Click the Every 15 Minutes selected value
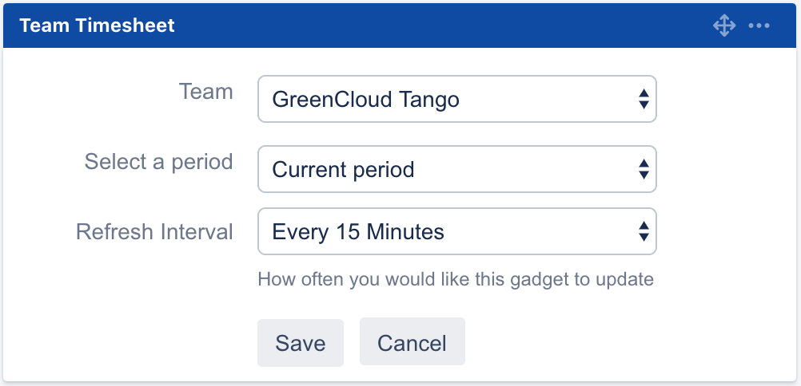The width and height of the screenshot is (801, 386). tap(358, 232)
